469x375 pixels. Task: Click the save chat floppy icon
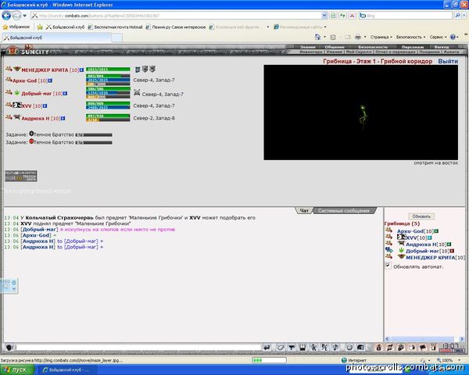point(303,347)
